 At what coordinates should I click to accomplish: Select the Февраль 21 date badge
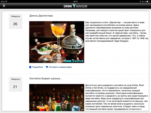[x=15, y=84]
